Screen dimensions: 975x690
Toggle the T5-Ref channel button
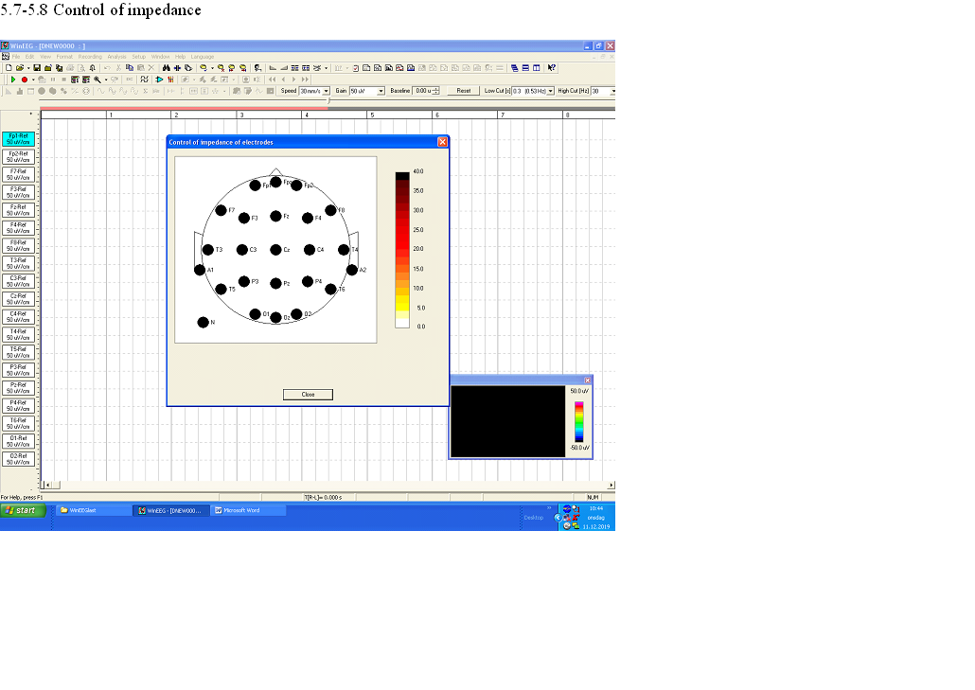point(18,352)
